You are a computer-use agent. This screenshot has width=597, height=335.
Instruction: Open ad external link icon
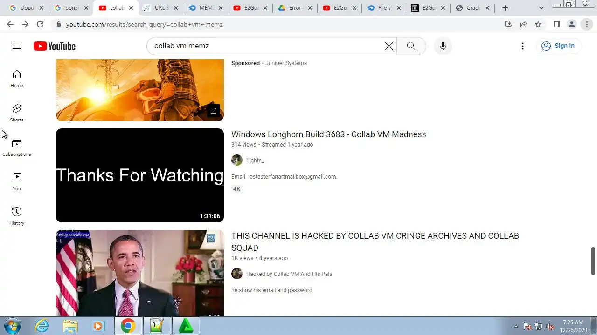[x=213, y=110]
